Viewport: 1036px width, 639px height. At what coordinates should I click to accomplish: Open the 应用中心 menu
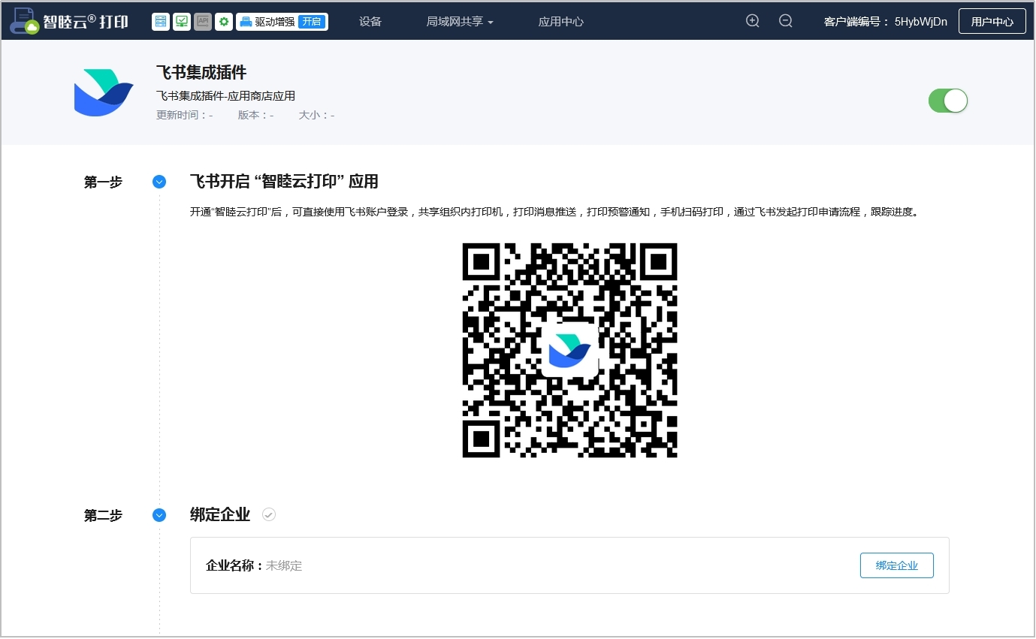(561, 22)
